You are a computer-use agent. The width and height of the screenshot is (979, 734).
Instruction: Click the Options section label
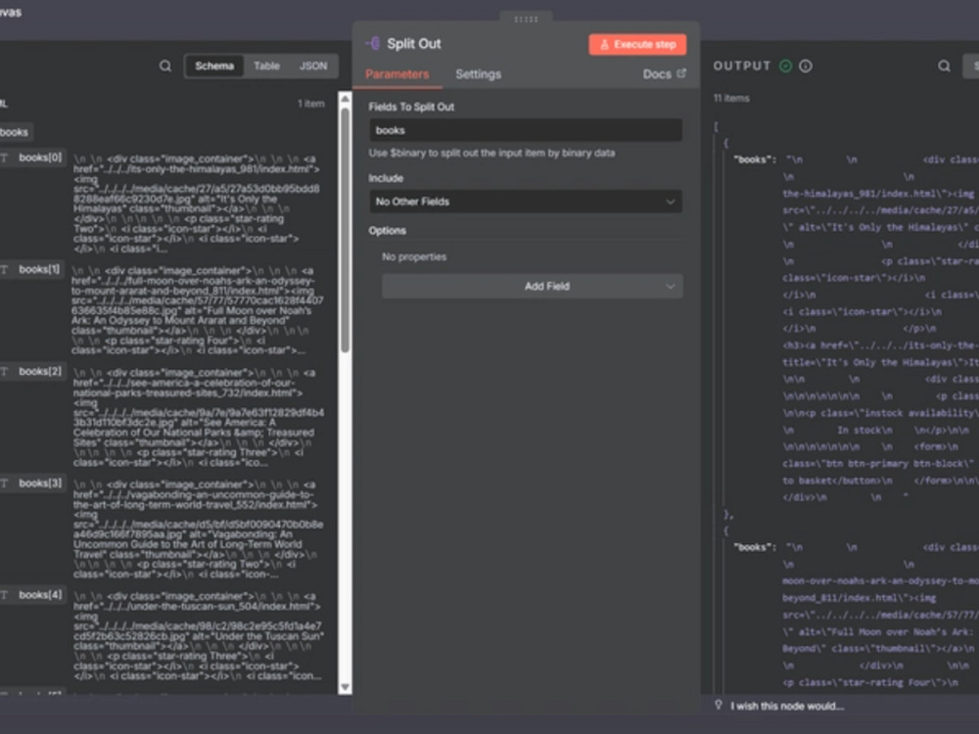387,230
